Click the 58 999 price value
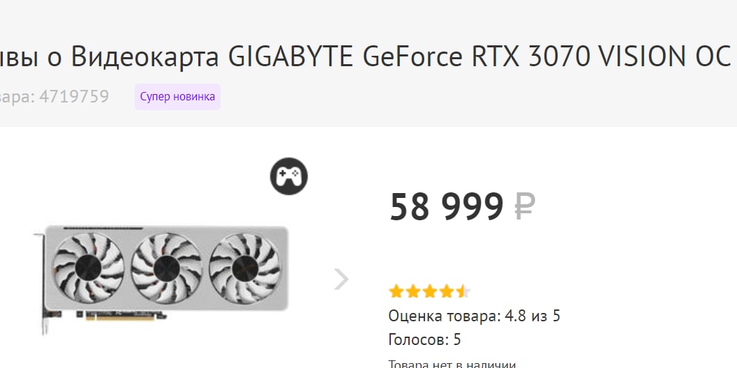 coord(446,207)
